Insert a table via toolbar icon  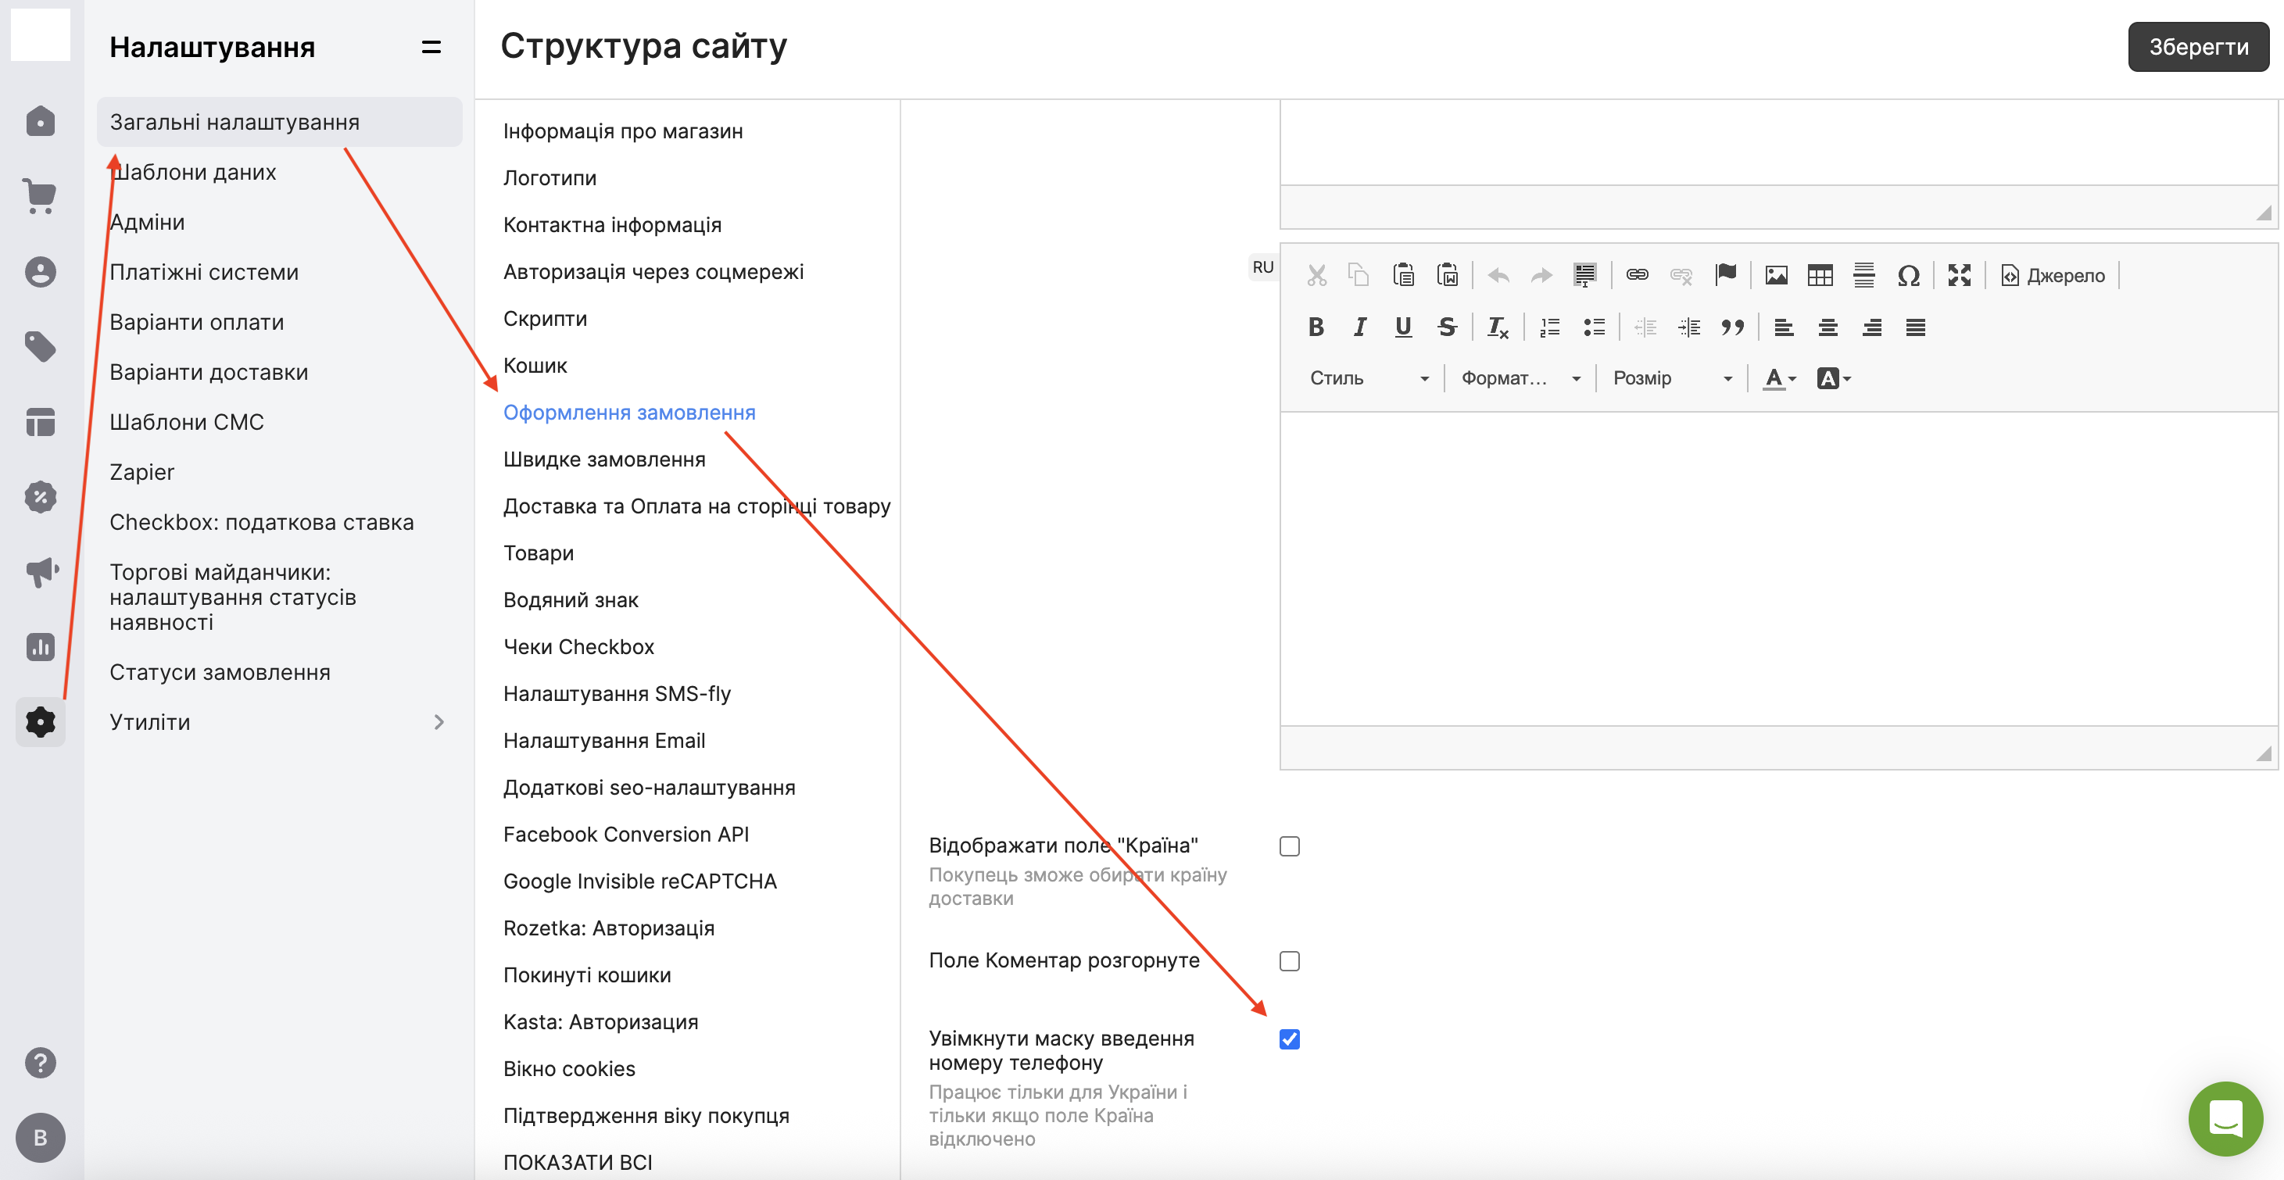[x=1820, y=276]
